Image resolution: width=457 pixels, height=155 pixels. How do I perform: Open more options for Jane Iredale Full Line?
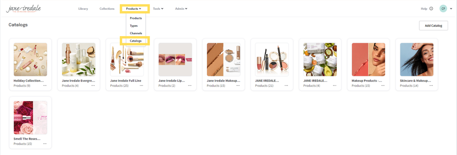[141, 86]
